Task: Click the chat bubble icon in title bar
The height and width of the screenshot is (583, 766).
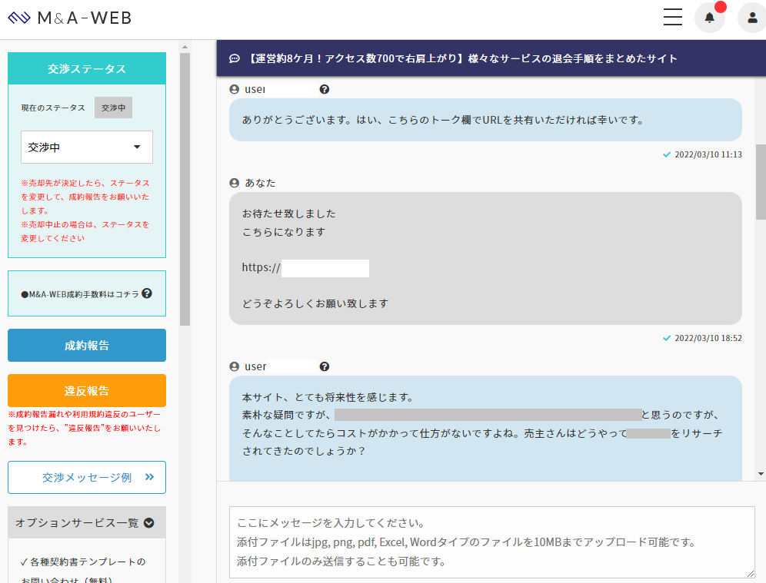Action: (235, 58)
